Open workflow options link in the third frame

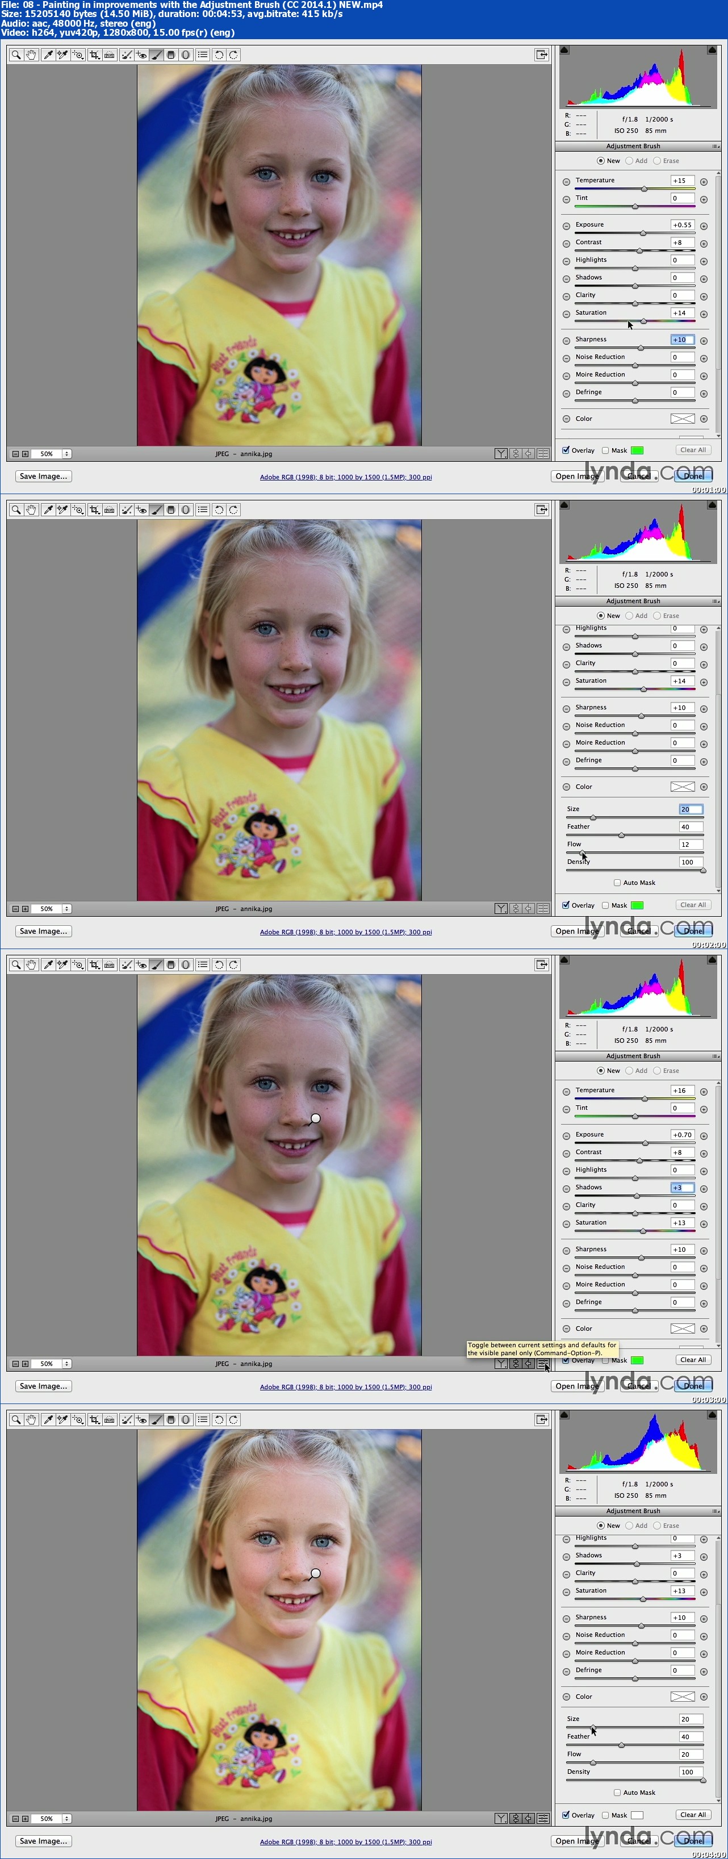(x=346, y=1387)
